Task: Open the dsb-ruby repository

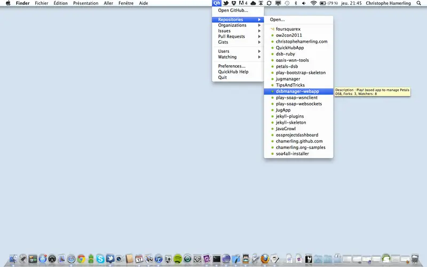Action: pos(298,54)
